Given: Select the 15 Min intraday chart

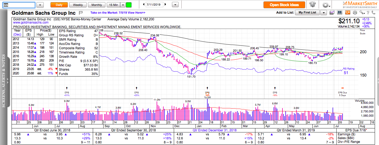Looking at the screenshot, I should (x=113, y=5).
